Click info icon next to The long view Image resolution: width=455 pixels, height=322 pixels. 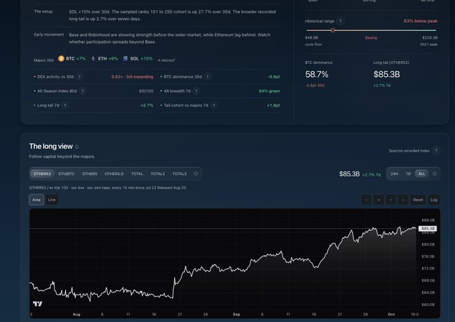77,147
